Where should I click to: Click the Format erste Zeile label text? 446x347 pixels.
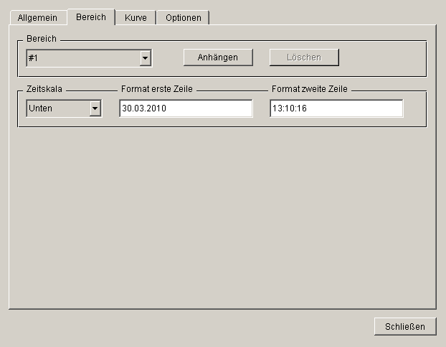tap(158, 88)
